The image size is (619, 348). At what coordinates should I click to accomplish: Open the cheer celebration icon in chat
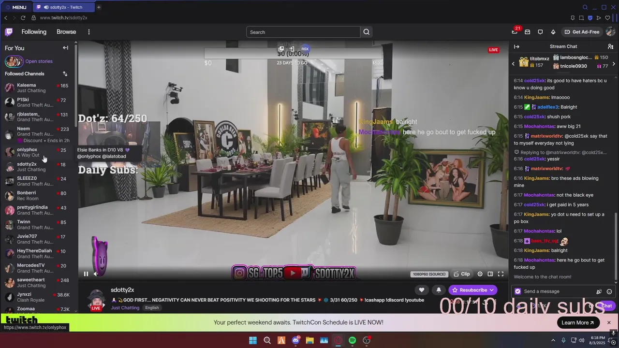tap(599, 291)
